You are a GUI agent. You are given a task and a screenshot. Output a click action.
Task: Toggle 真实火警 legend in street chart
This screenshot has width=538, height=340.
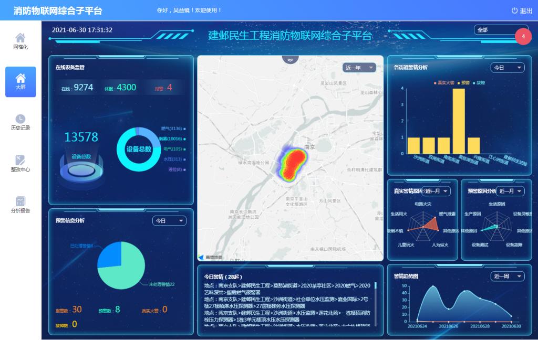point(444,83)
